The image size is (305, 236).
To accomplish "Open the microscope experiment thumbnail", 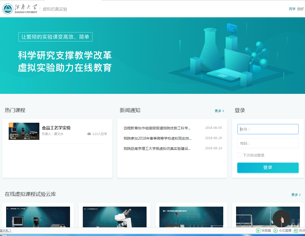I will point(115,217).
